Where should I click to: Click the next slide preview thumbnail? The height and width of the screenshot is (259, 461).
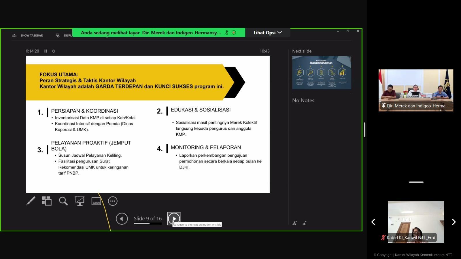point(322,73)
